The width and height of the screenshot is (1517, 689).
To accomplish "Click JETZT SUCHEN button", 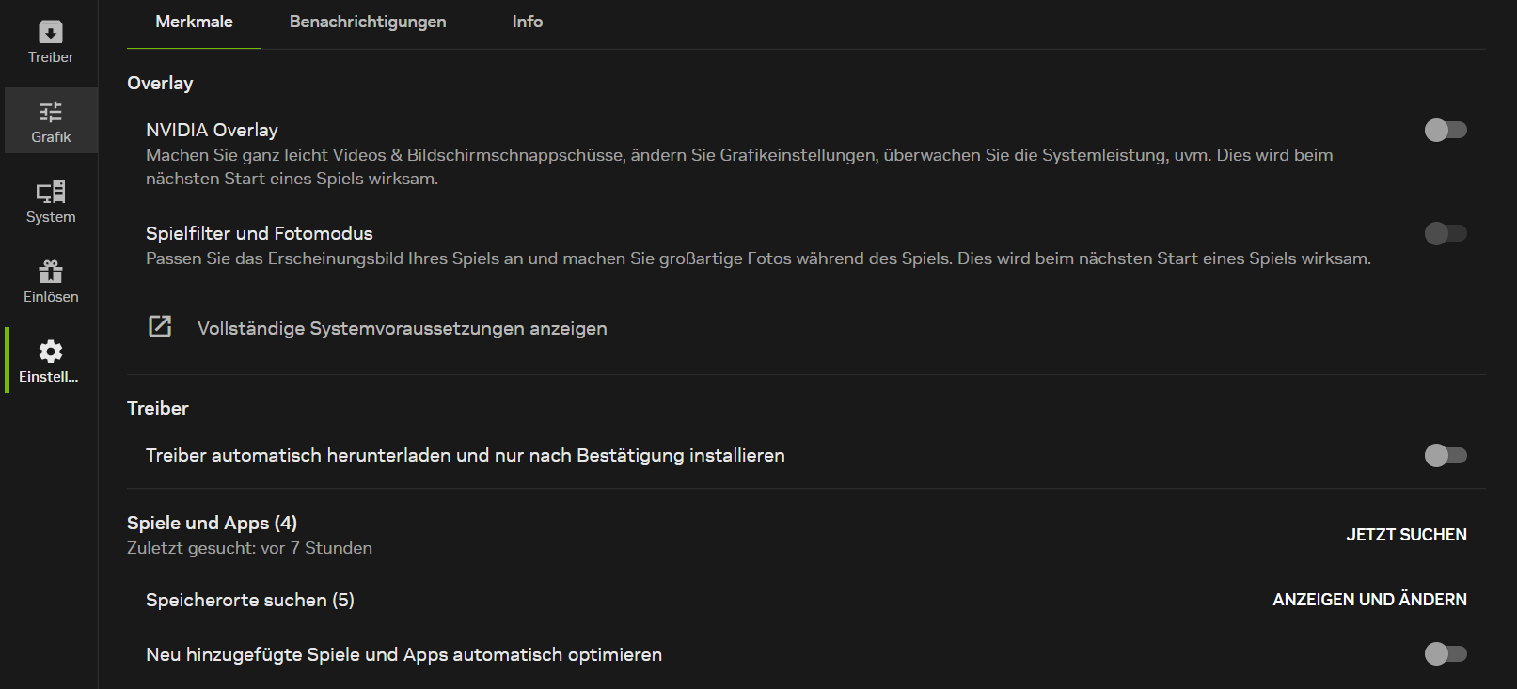I will [x=1406, y=535].
